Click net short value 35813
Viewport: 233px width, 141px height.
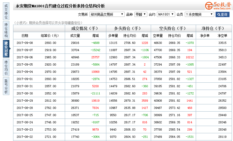click(x=222, y=50)
